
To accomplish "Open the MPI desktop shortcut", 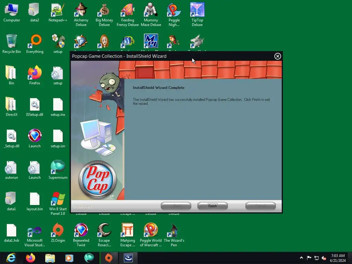I will [151, 41].
